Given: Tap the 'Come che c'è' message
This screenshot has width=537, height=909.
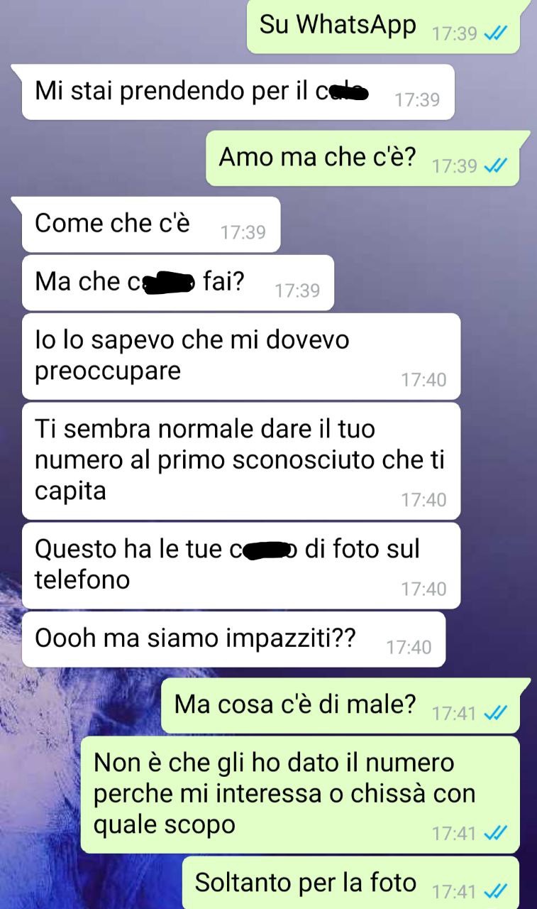Looking at the screenshot, I should pos(149,224).
